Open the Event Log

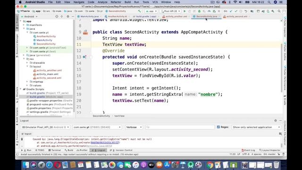click(248, 150)
